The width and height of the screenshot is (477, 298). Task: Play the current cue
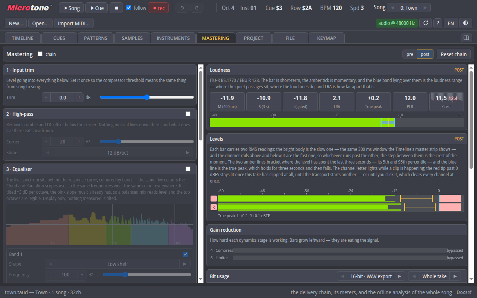pyautogui.click(x=97, y=8)
